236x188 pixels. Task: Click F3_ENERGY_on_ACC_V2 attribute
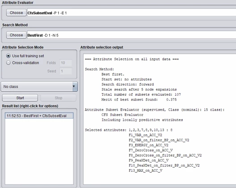tap(148, 145)
